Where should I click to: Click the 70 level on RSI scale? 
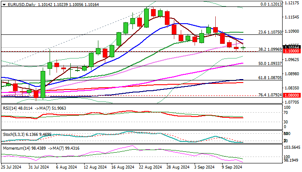point(286,112)
